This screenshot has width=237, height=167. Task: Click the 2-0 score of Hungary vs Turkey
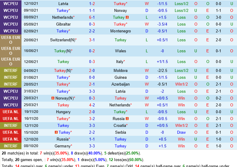point(92,112)
